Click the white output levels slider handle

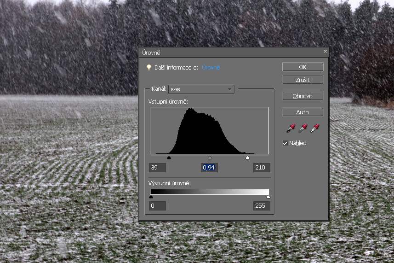coord(268,197)
